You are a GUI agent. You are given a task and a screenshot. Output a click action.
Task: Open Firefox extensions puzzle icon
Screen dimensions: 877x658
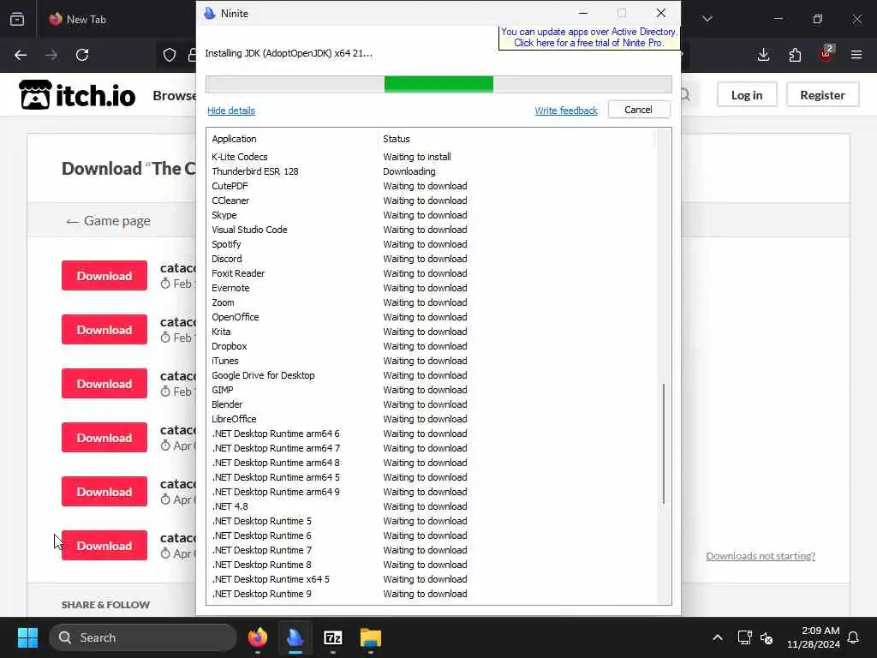tap(795, 55)
